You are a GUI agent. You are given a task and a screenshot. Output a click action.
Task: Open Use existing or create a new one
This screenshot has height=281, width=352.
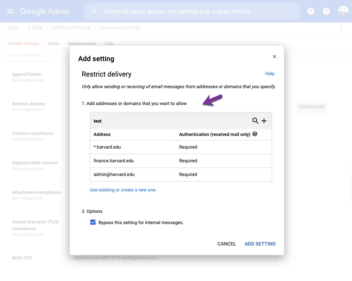pos(124,189)
